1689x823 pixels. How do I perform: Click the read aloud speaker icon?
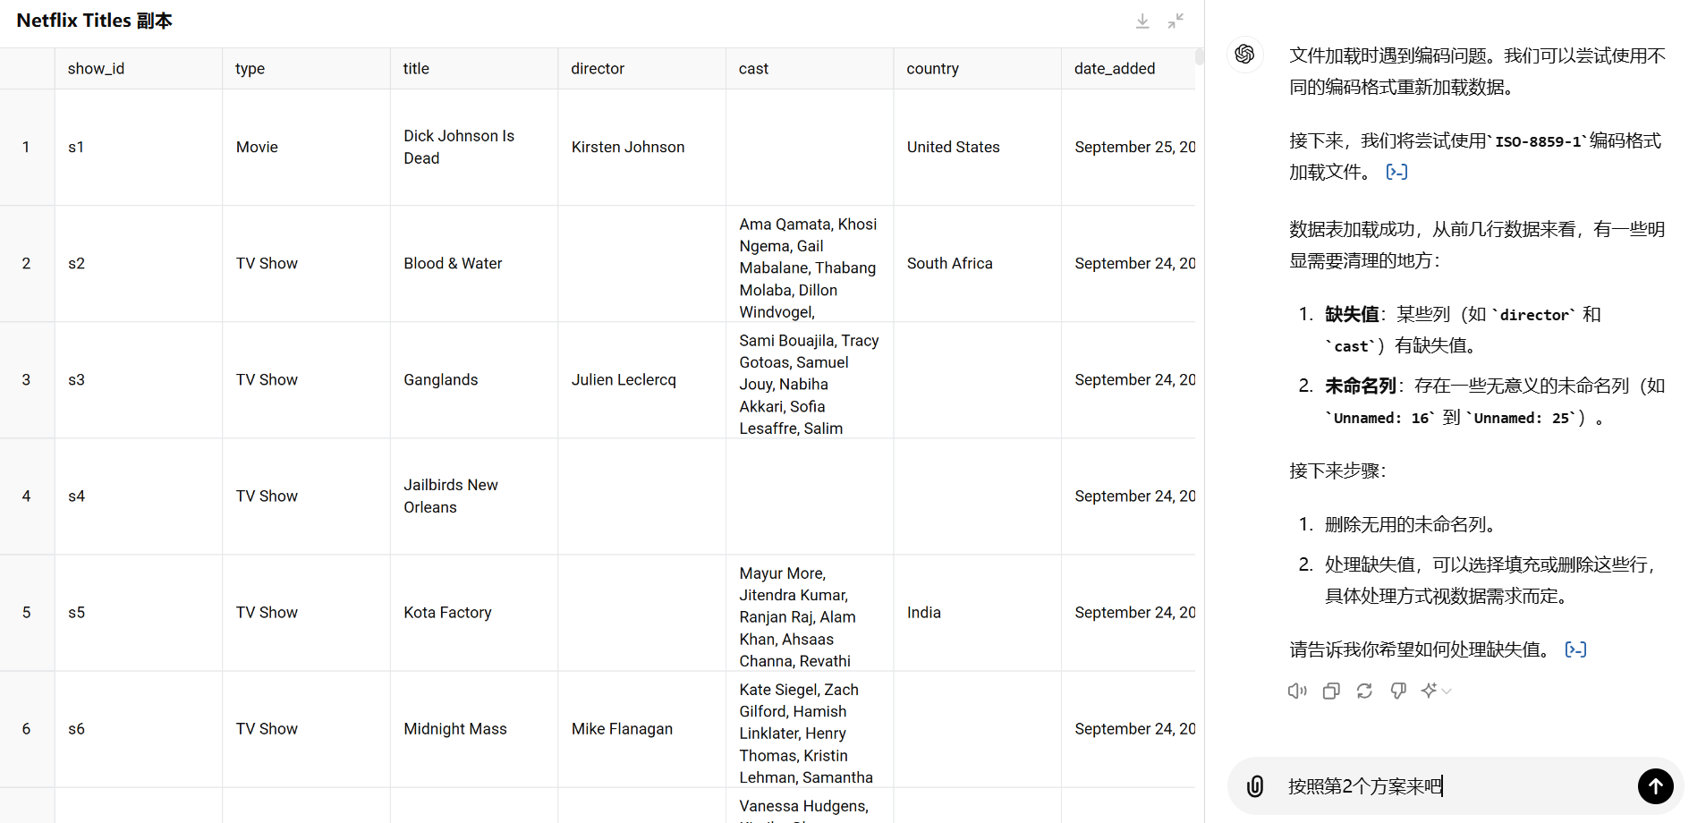point(1297,691)
